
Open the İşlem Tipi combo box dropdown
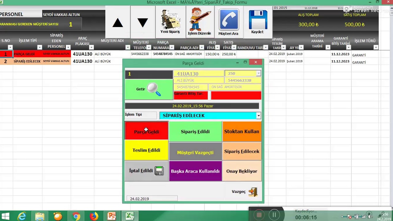(259, 116)
